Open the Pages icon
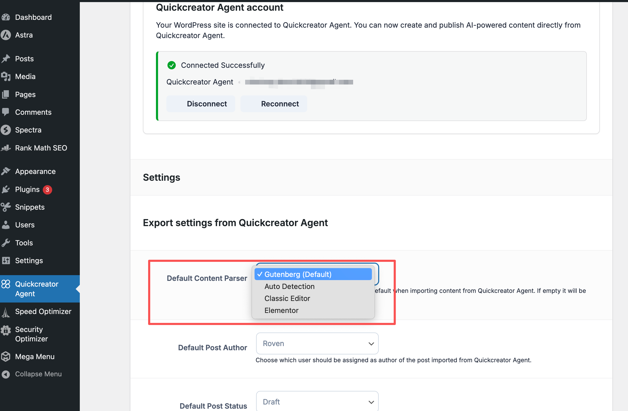This screenshot has height=411, width=628. (6, 94)
